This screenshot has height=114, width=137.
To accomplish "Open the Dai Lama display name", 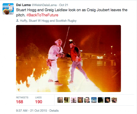I will point(23,5).
